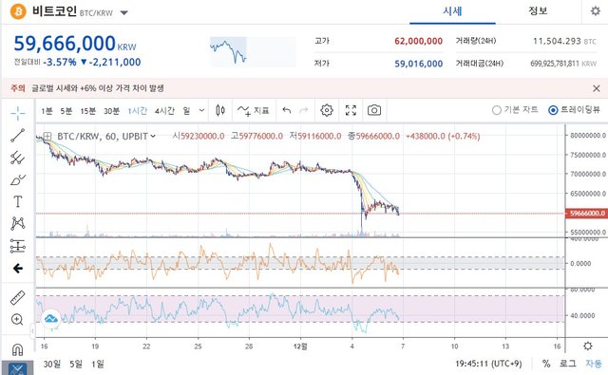
Task: Select the text annotation tool
Action: 18,201
